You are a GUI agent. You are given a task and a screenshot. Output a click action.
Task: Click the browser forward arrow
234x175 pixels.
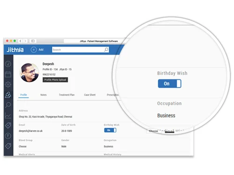[x=25, y=41]
